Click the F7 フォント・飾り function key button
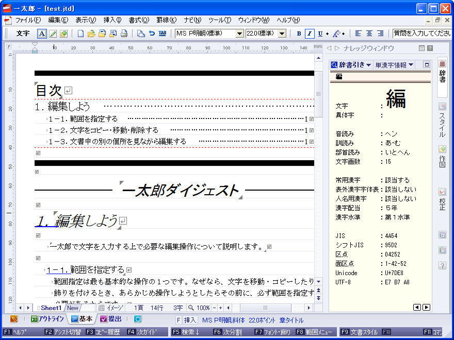This screenshot has width=454, height=340. [273, 332]
